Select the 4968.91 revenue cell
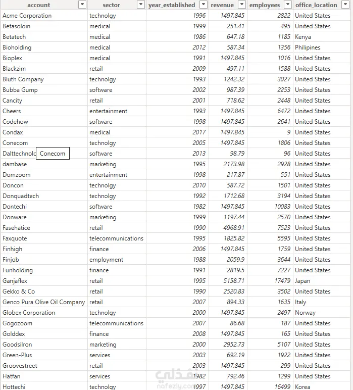This screenshot has height=390, width=353. click(x=228, y=228)
